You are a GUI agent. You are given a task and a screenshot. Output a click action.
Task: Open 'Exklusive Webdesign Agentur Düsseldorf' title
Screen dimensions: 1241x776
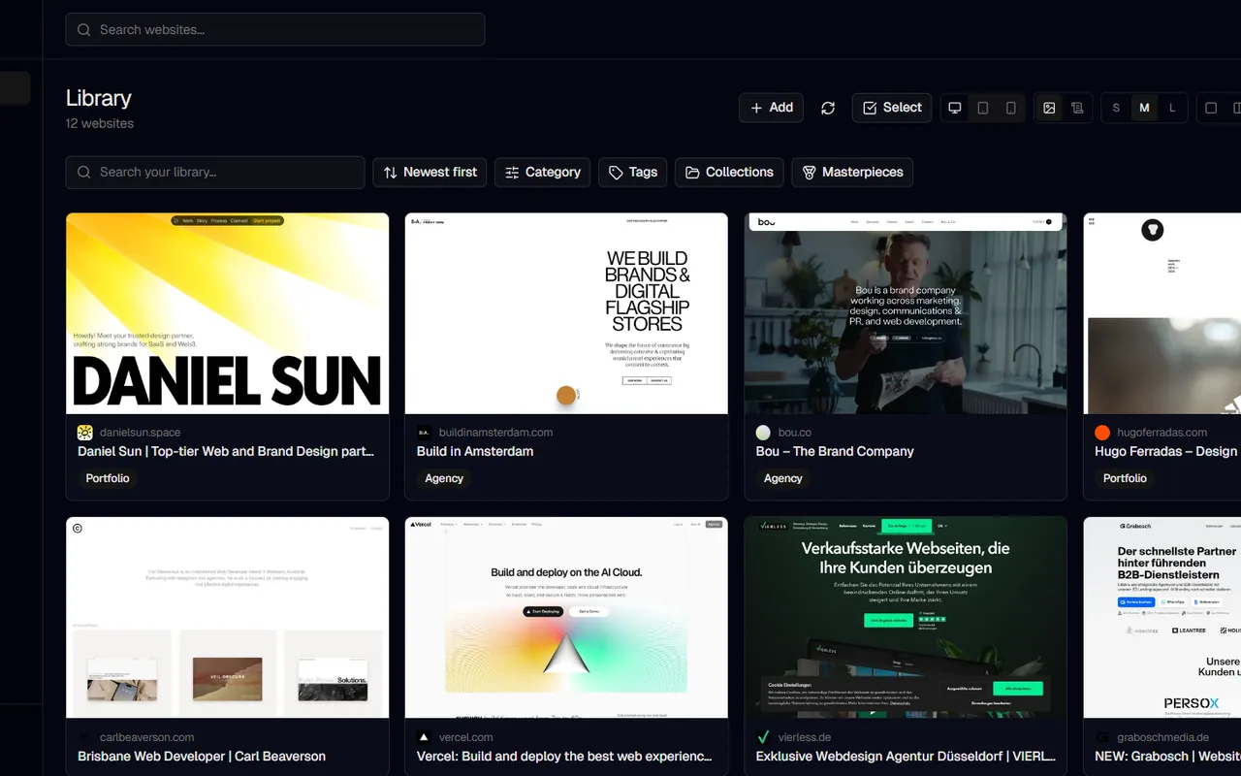[906, 756]
